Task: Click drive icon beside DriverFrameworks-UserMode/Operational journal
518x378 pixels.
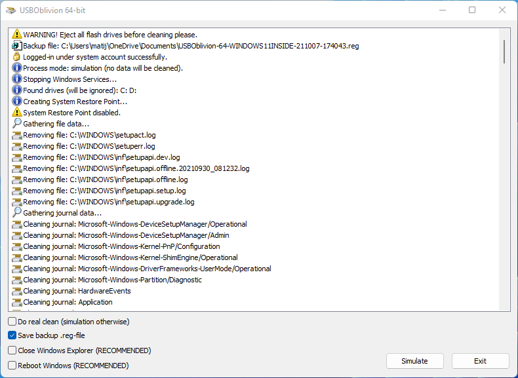Action: [x=17, y=269]
